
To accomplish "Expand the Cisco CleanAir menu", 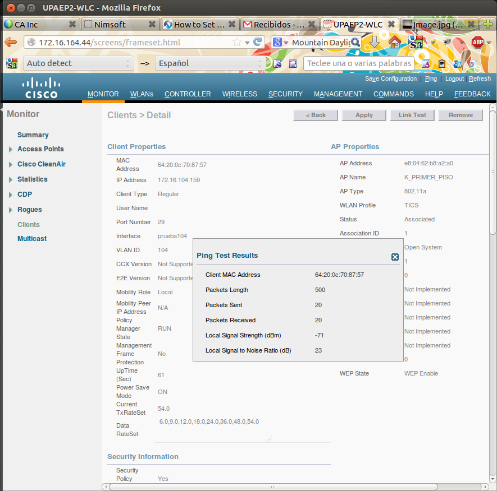I will pos(11,165).
